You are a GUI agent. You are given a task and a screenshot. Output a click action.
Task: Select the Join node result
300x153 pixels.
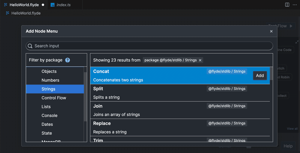[x=150, y=110]
